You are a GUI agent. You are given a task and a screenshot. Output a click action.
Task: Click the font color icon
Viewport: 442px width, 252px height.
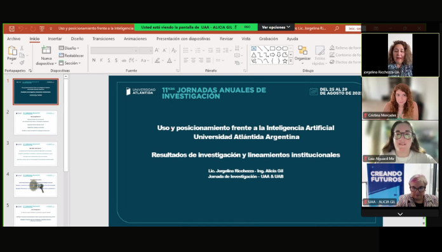[170, 60]
